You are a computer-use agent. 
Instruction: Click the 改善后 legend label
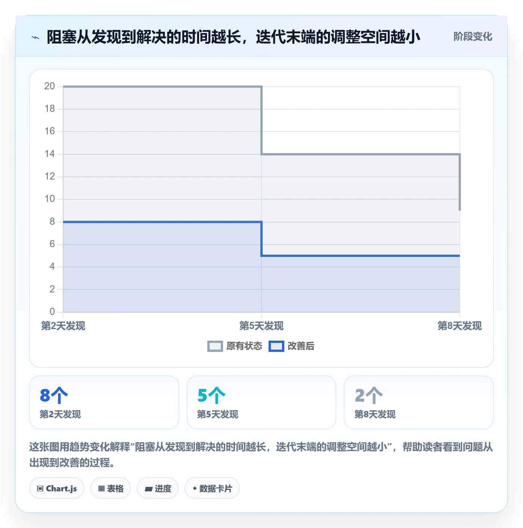pos(301,346)
